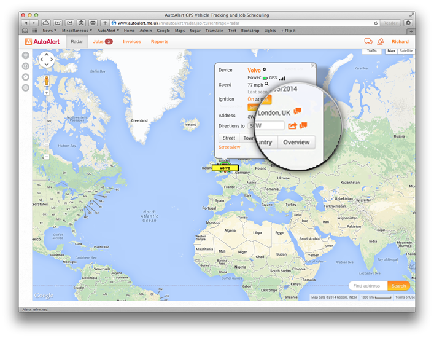Open the Sugar bookmark
The image size is (434, 338).
(195, 31)
